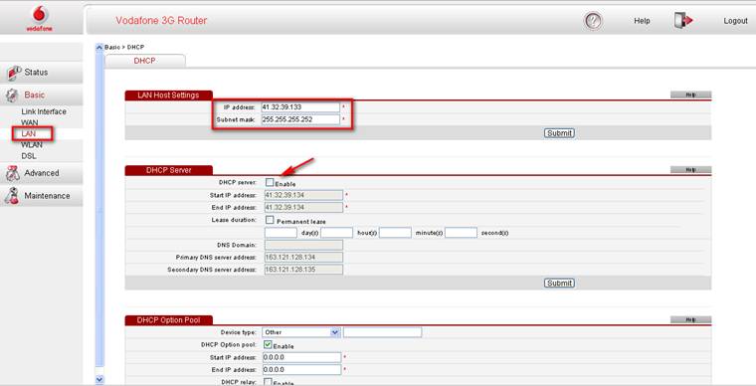Click the Option Pool End IP address field
Viewport: 756px width, 386px height.
coord(301,370)
